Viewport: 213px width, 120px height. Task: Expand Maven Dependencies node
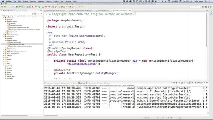click(4, 54)
